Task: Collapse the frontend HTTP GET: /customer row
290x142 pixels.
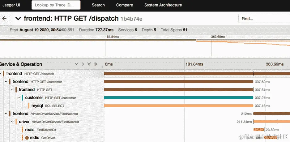Action: click(6, 82)
